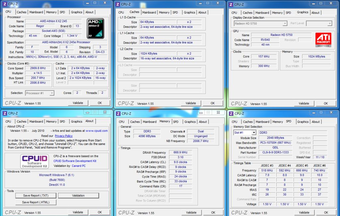Click the CPU-Z title icon of the Memory window
This screenshot has height=216, width=340.
[118, 113]
